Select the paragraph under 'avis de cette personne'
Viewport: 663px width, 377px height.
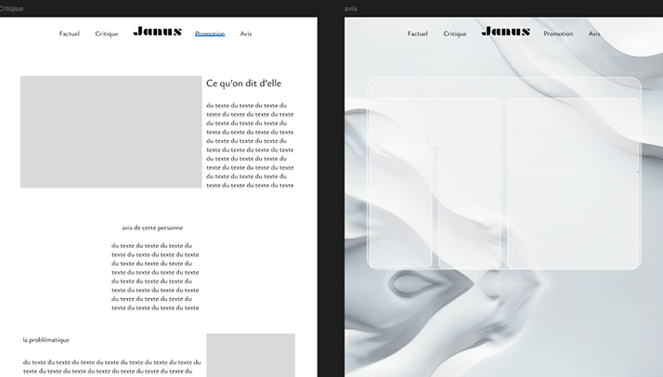point(155,277)
